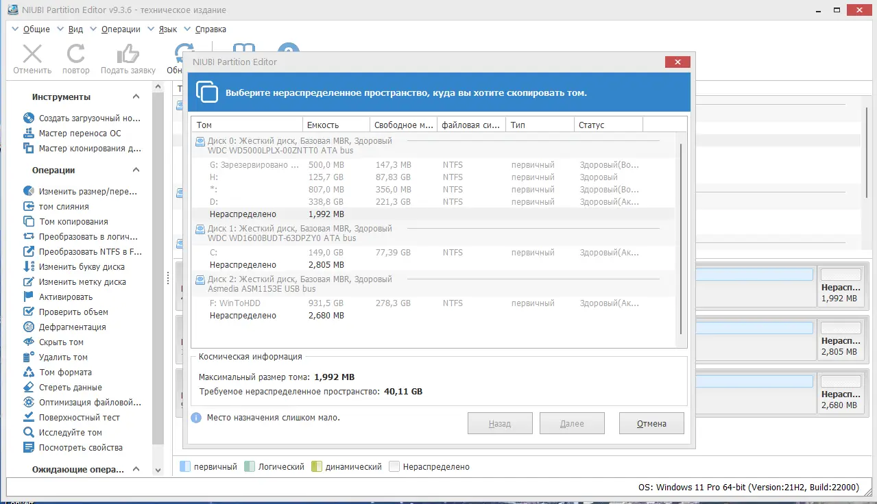
Task: Launch Мастер клонирования диска
Action: (82, 148)
